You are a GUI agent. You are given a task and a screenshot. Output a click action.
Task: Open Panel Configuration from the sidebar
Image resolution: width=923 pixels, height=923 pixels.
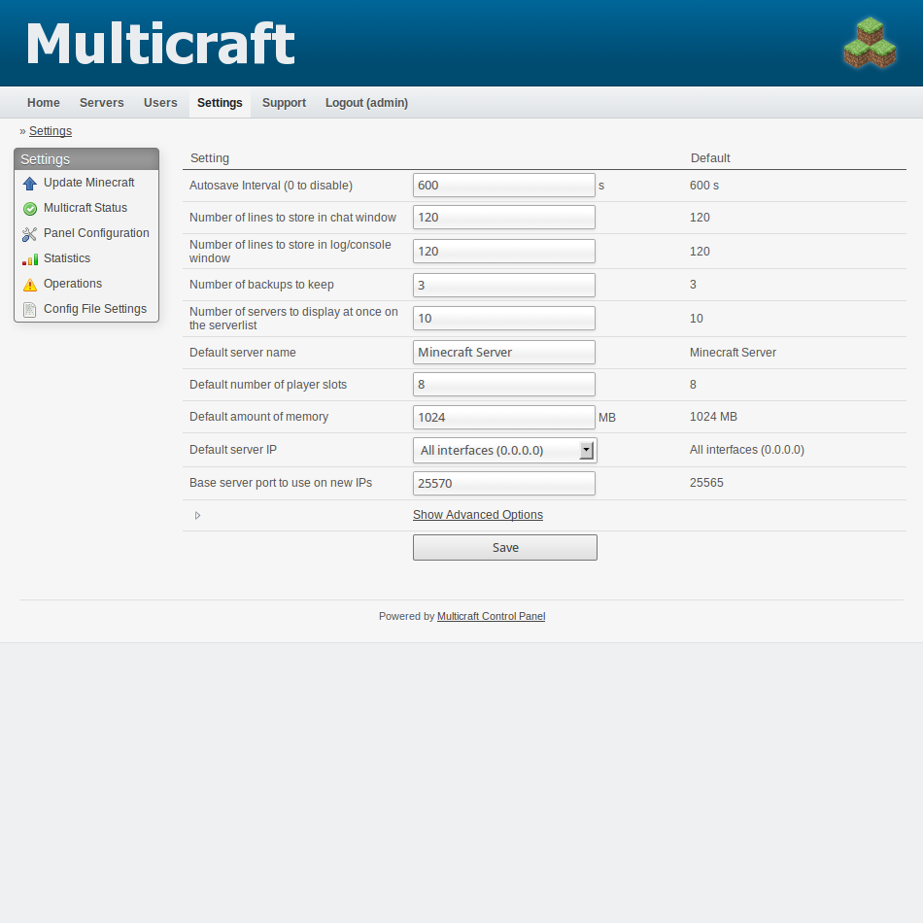(96, 234)
